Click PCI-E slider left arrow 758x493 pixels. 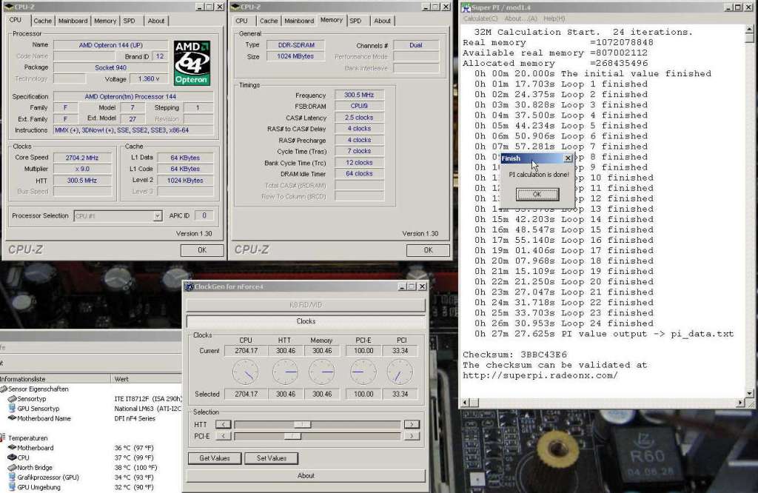click(223, 436)
